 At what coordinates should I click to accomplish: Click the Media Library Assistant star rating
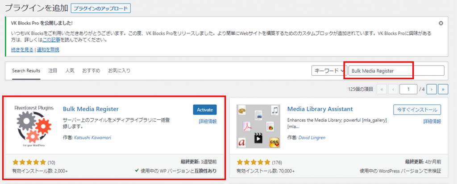point(254,162)
